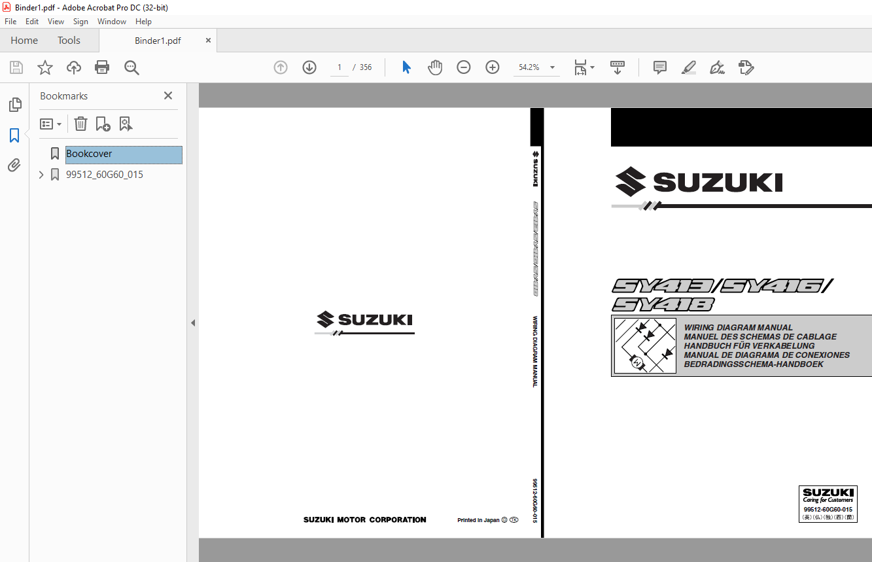Collapse the navigation pane with the side arrow
This screenshot has width=872, height=562.
tap(193, 323)
